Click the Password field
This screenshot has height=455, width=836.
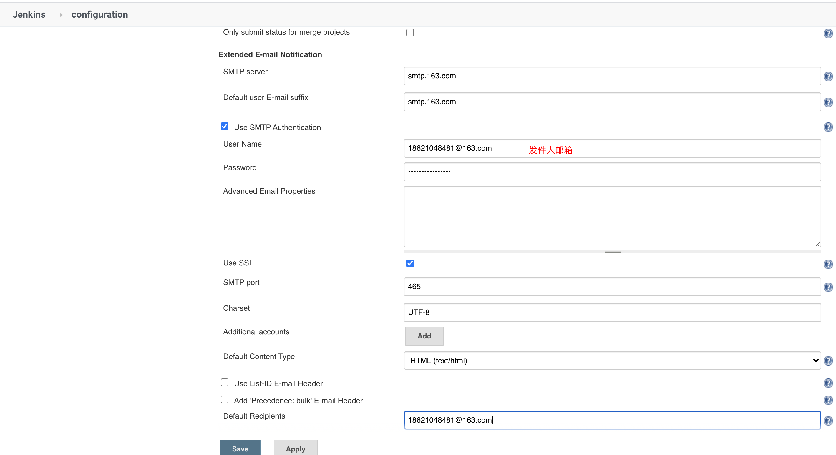click(x=612, y=172)
